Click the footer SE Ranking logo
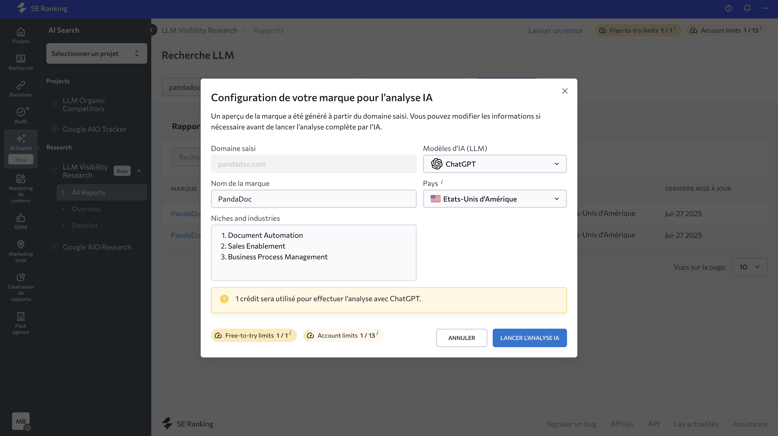The width and height of the screenshot is (778, 436). (x=188, y=424)
